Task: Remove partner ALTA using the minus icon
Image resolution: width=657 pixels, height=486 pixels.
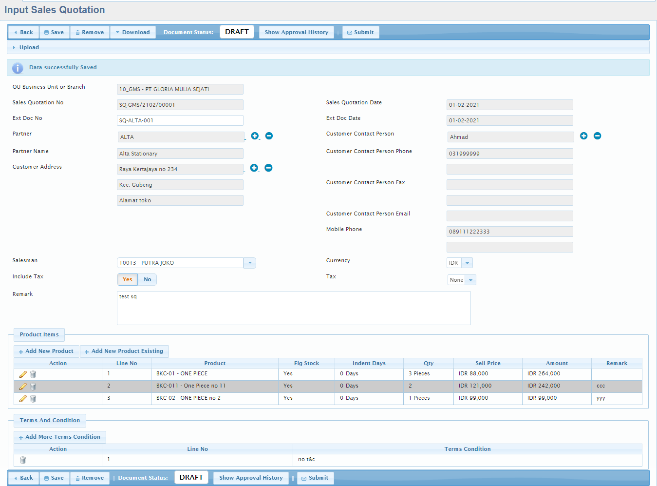Action: (269, 136)
